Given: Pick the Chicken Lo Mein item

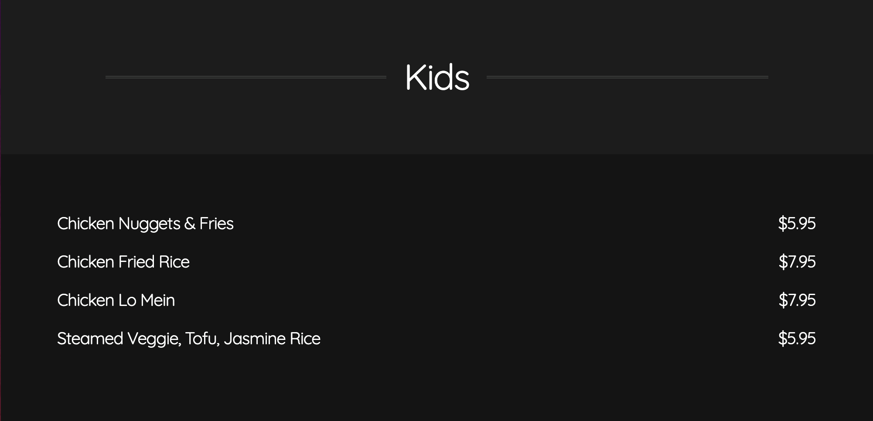Looking at the screenshot, I should click(x=116, y=300).
